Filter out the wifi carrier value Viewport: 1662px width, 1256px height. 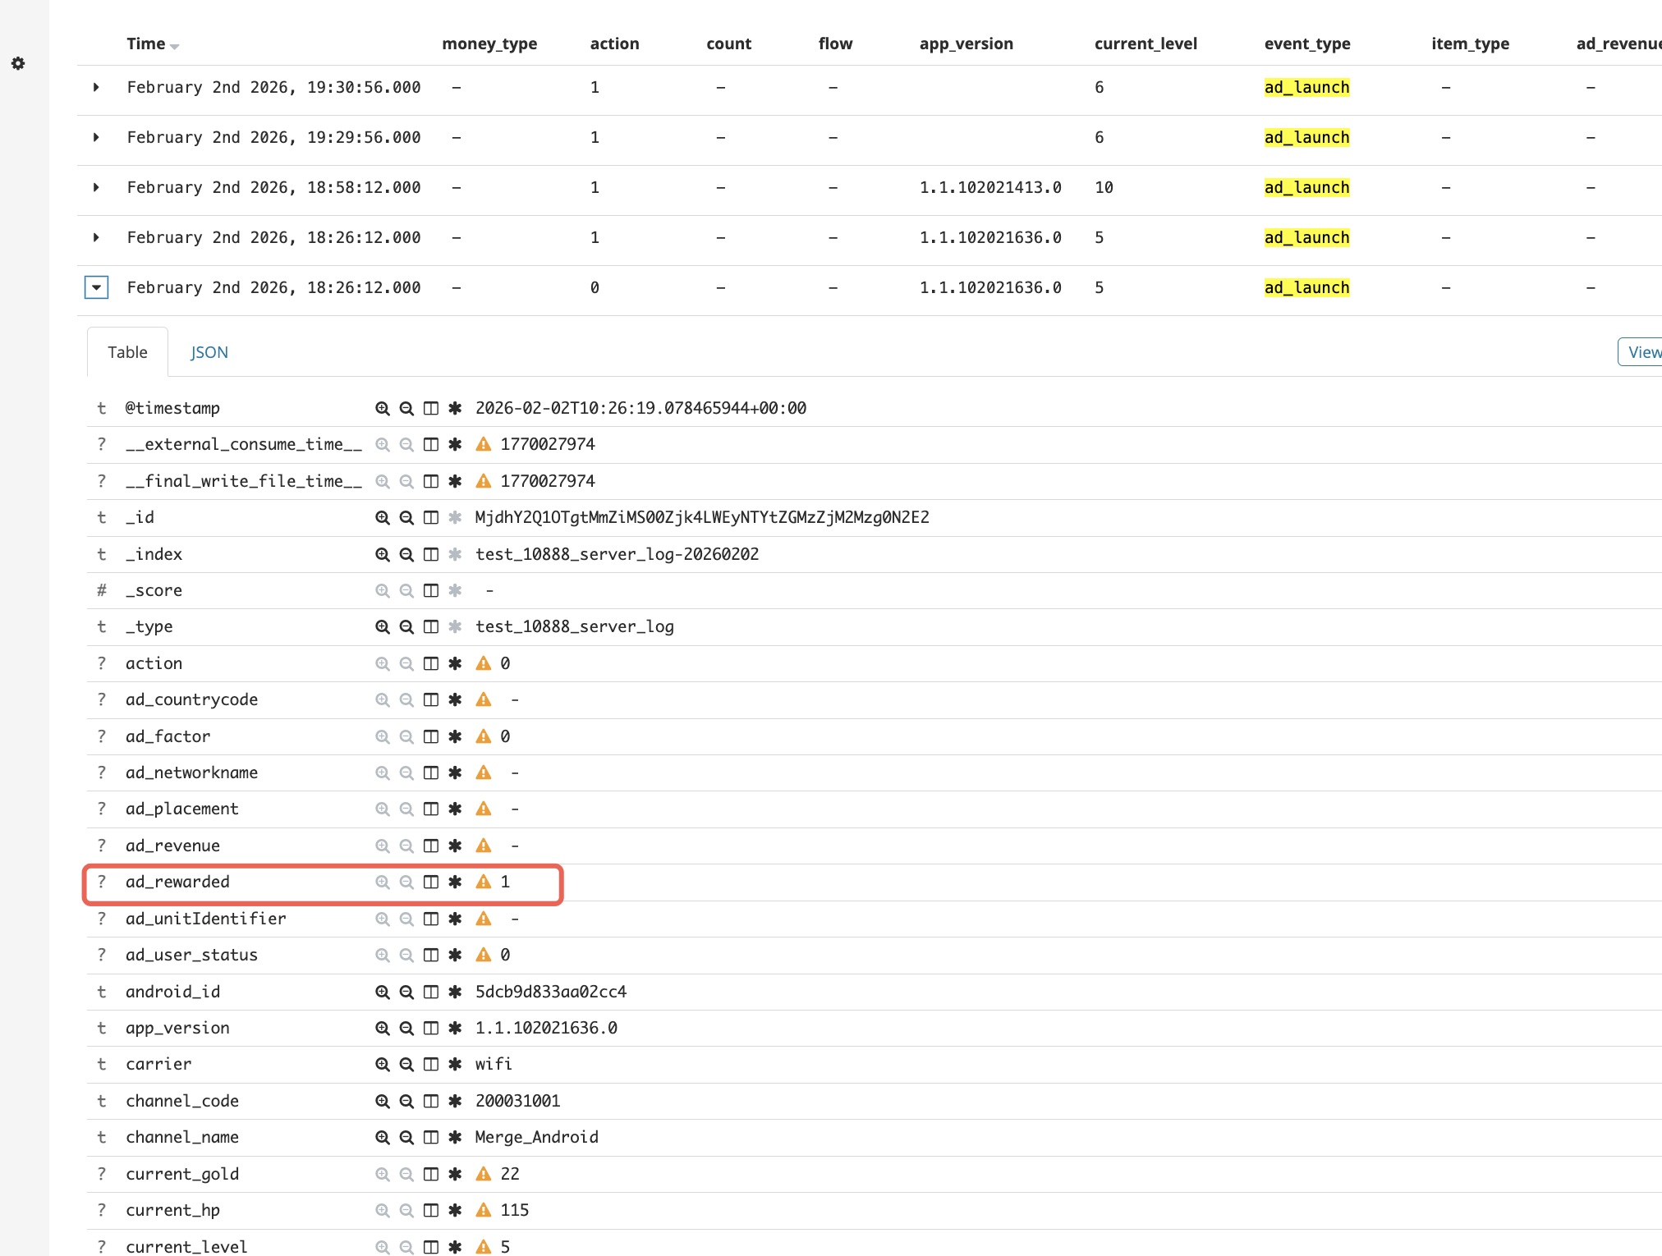406,1064
